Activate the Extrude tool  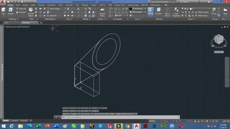(11, 11)
